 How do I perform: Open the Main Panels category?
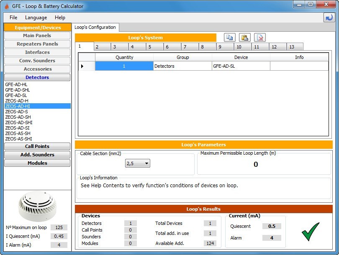(37, 36)
